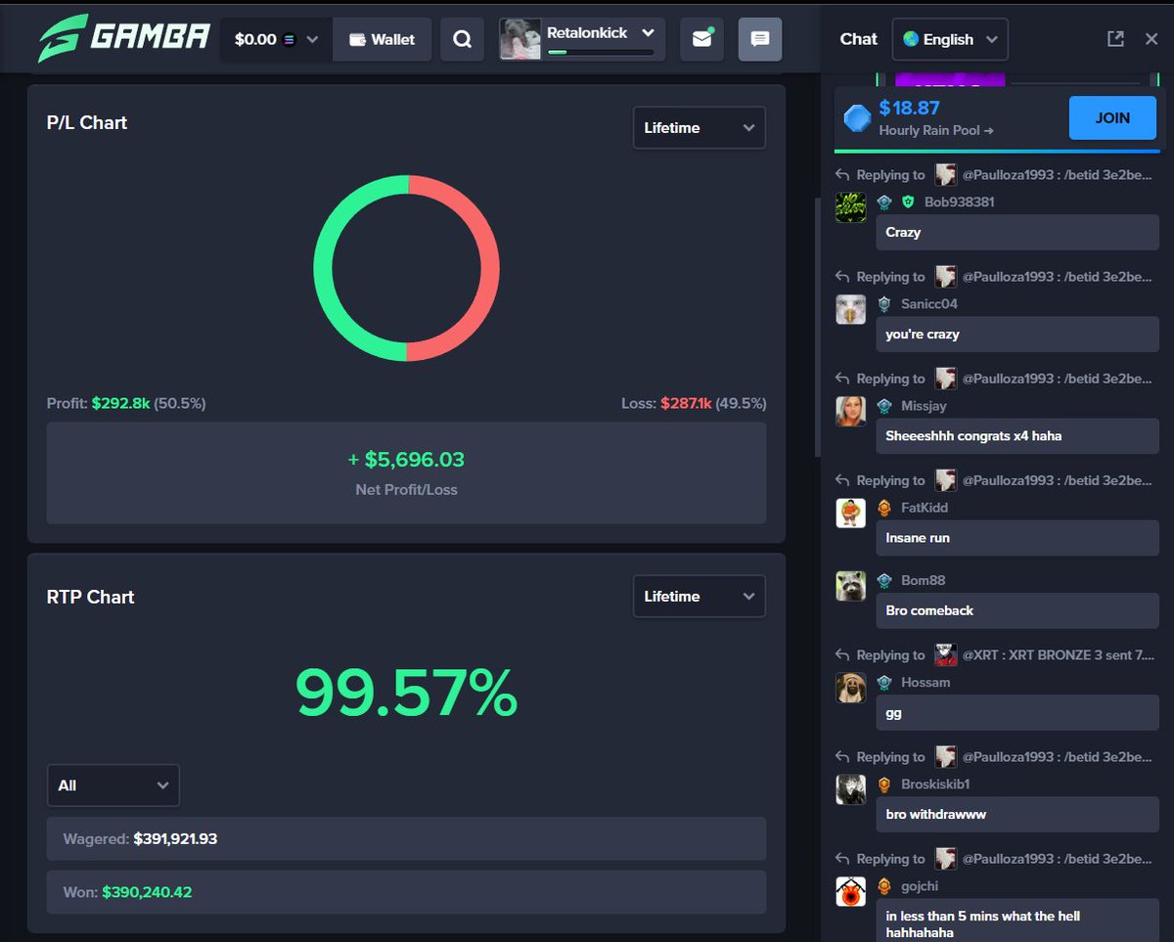Open the search magnifier icon

point(462,39)
